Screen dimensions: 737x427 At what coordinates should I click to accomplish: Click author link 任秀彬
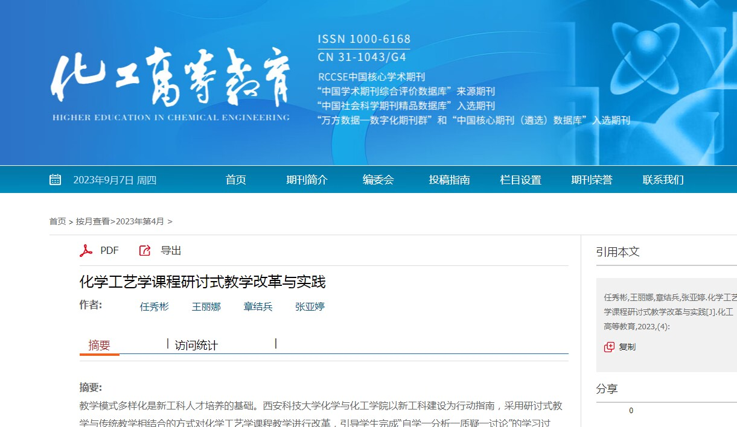coord(155,306)
